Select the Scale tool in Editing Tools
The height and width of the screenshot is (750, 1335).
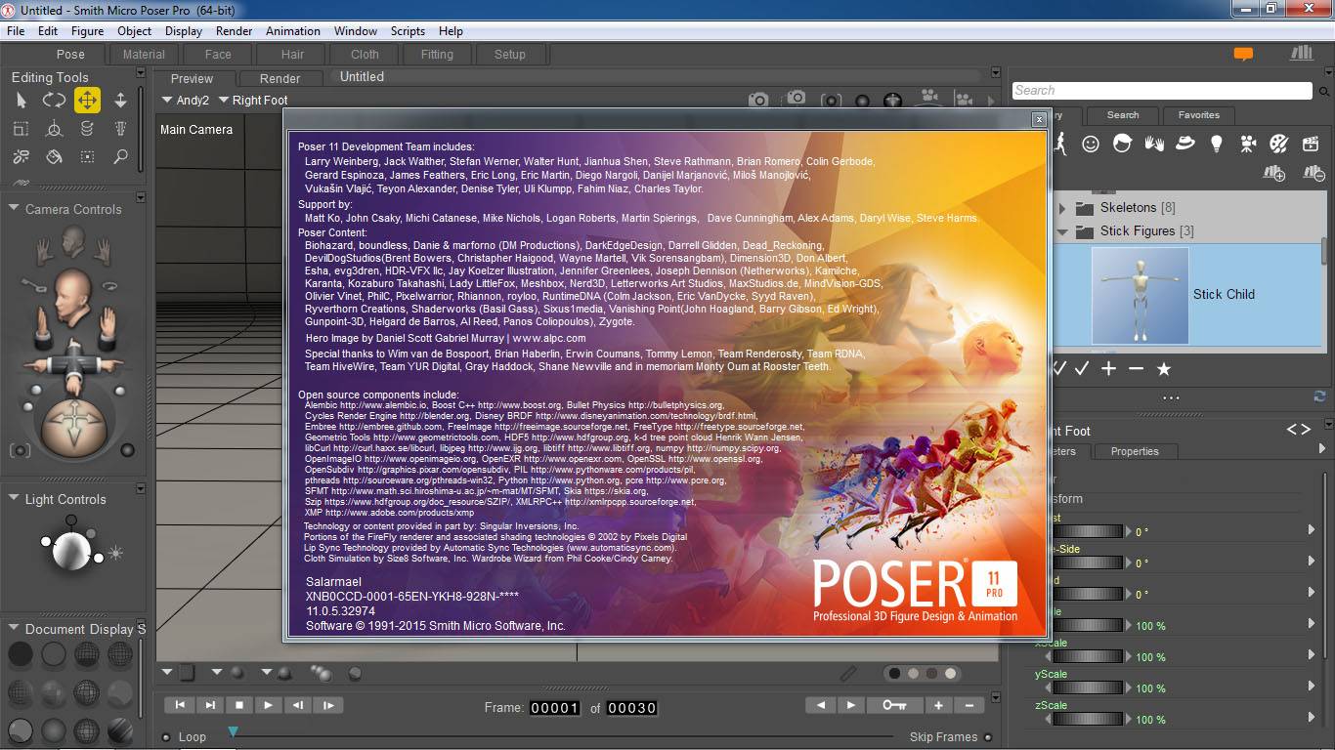(22, 128)
